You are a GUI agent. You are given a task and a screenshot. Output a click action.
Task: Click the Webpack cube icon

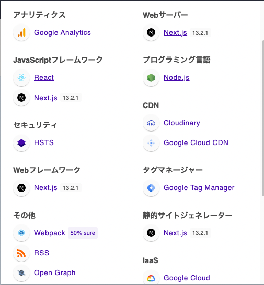click(x=21, y=233)
